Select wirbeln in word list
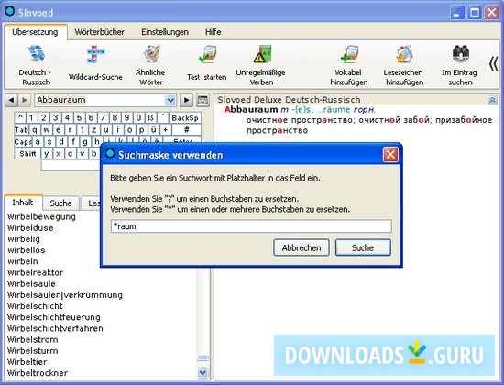The image size is (504, 385). [23, 261]
